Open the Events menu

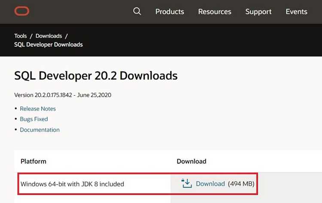click(296, 12)
